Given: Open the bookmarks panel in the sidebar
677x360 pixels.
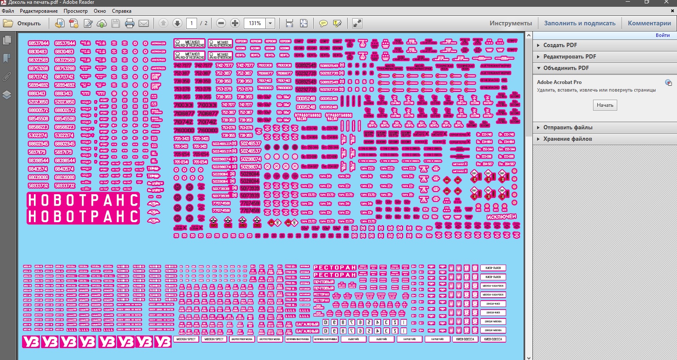Looking at the screenshot, I should coord(7,58).
